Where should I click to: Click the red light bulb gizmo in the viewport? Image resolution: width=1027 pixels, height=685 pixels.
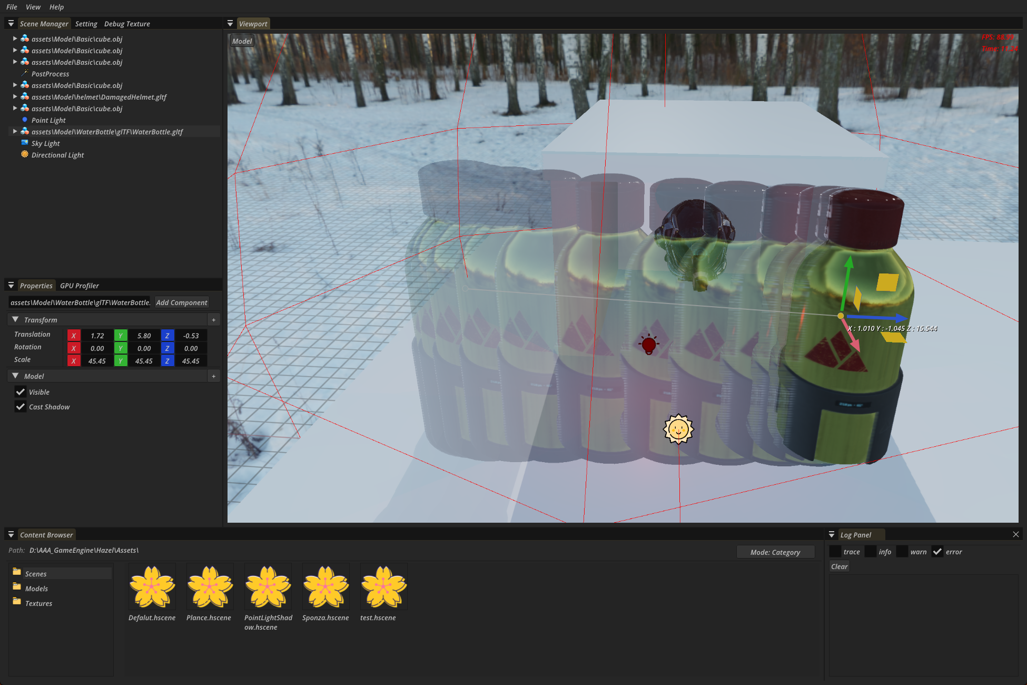649,345
